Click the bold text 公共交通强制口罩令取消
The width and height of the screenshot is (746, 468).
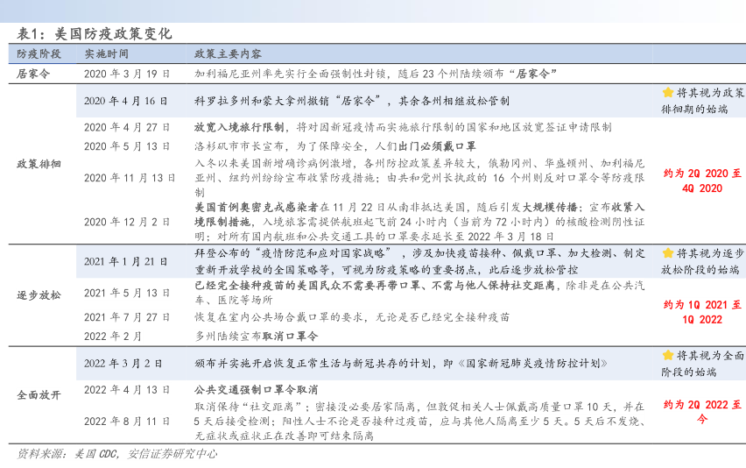256,389
